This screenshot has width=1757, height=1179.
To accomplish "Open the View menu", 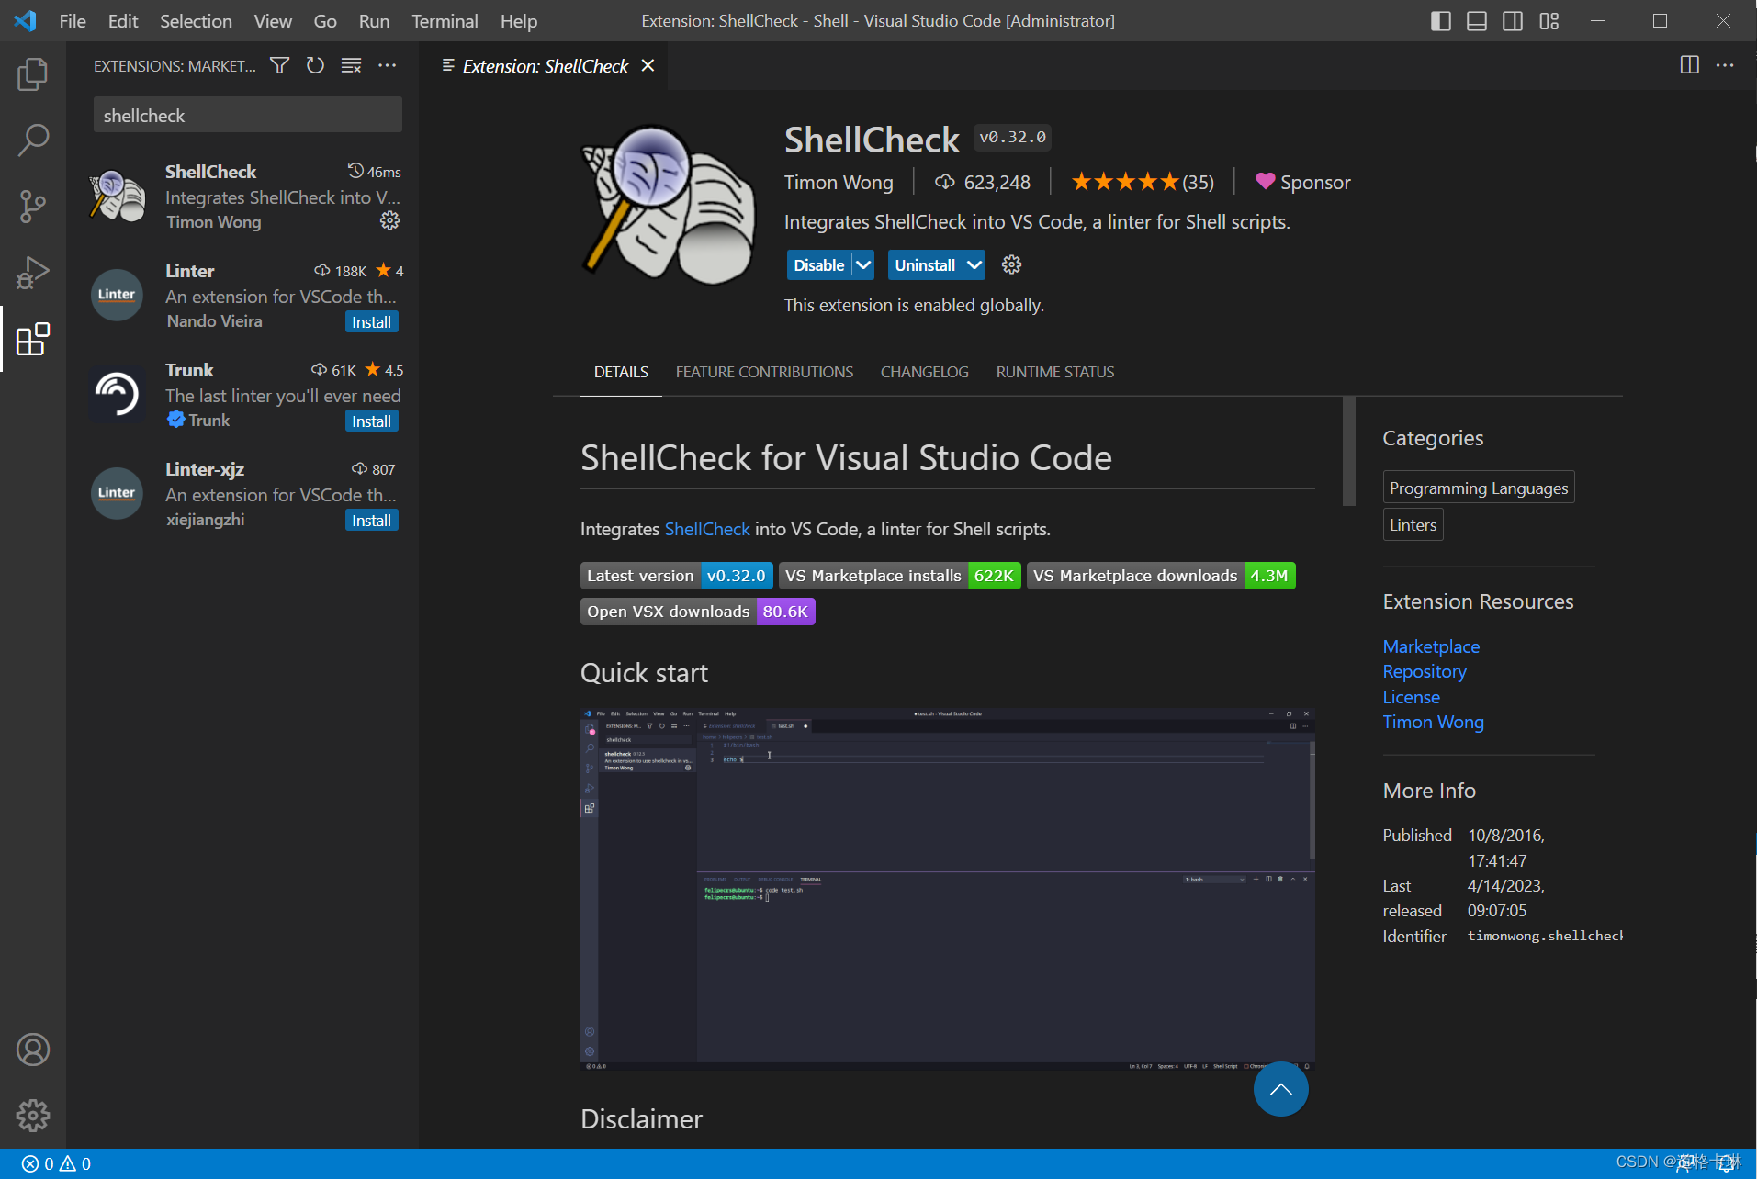I will (x=273, y=21).
